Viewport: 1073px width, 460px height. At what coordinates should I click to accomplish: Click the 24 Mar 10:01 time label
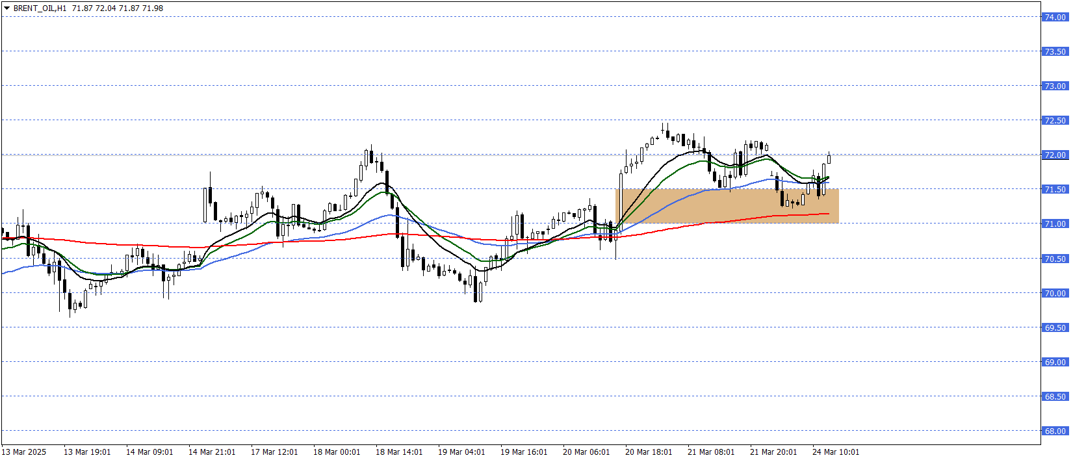click(836, 452)
